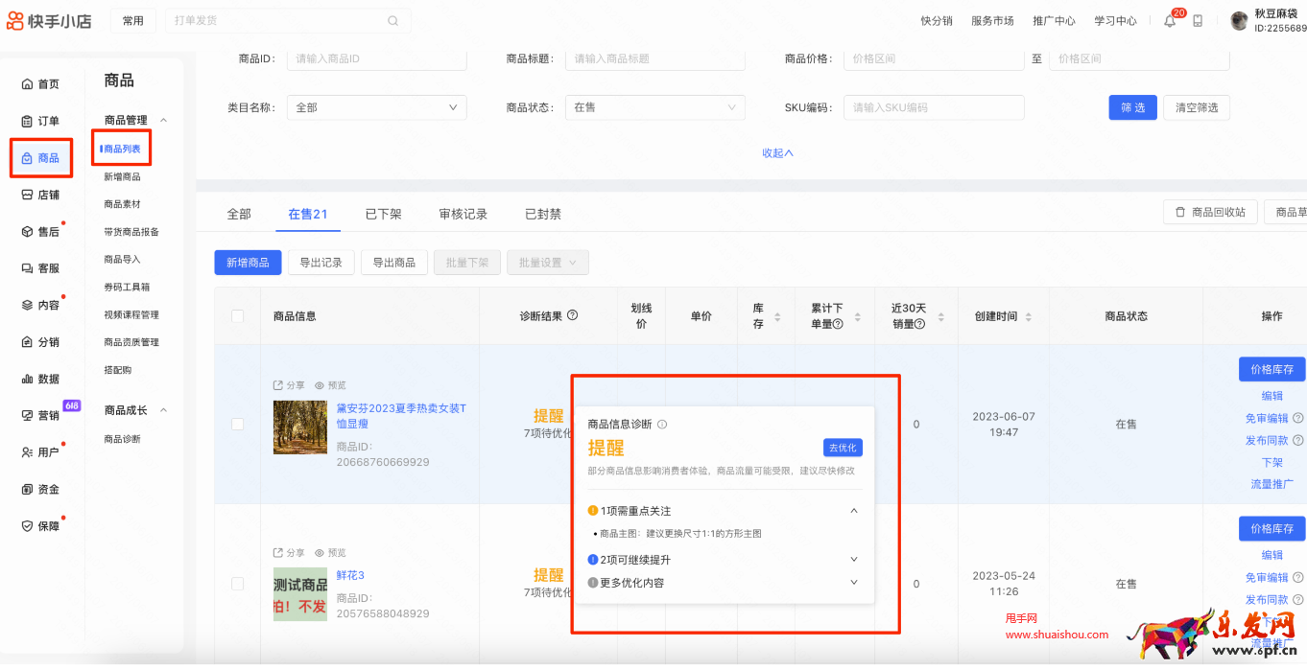Image resolution: width=1307 pixels, height=670 pixels.
Task: Click the 筛选 filter button
Action: tap(1132, 107)
